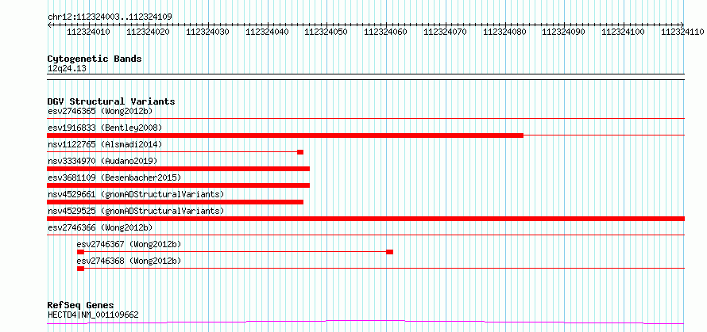Open variant nsv4529661 (gnomADStructuralVariants) label
707x332 pixels.
pyautogui.click(x=136, y=194)
